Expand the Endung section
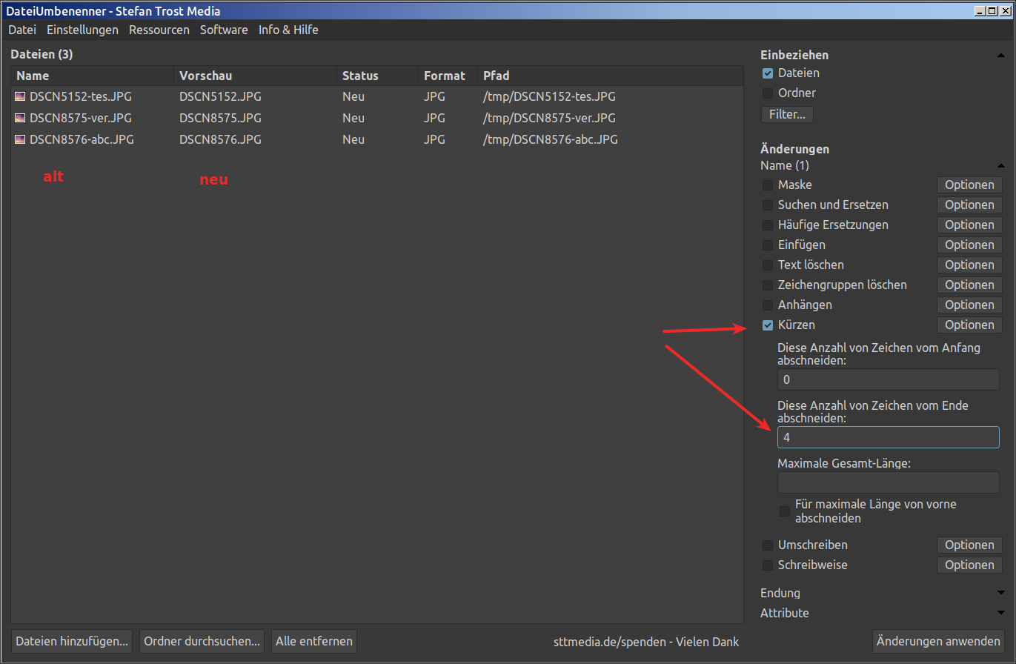The height and width of the screenshot is (664, 1016). (1001, 593)
